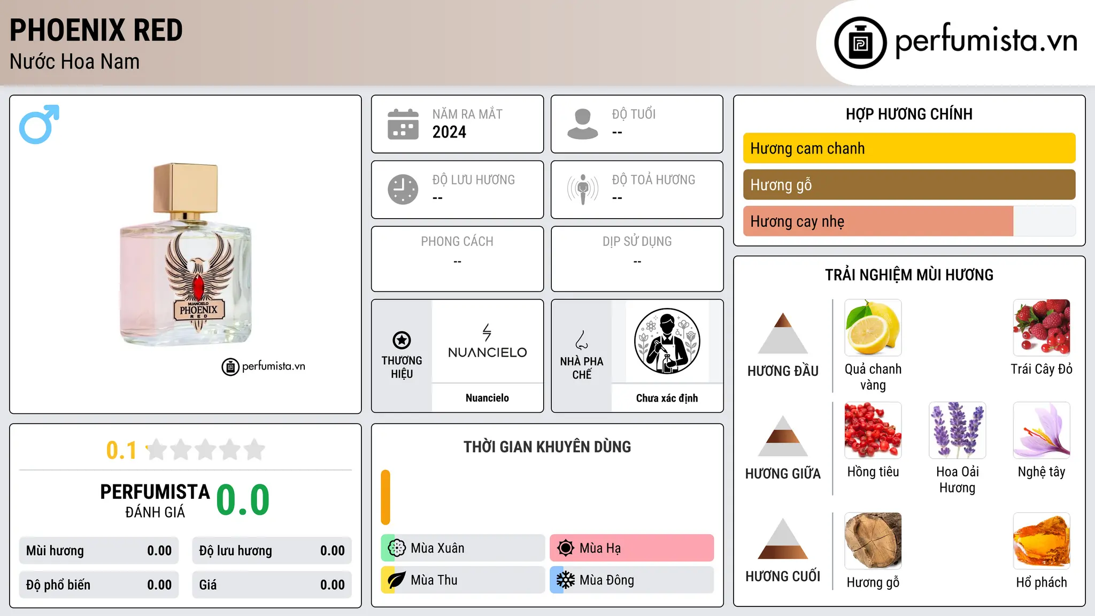Click the green 0.0 Perfumista score
The width and height of the screenshot is (1095, 616).
pos(243,500)
